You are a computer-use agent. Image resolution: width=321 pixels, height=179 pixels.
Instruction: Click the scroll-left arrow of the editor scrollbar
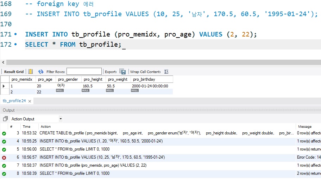(x=3, y=62)
